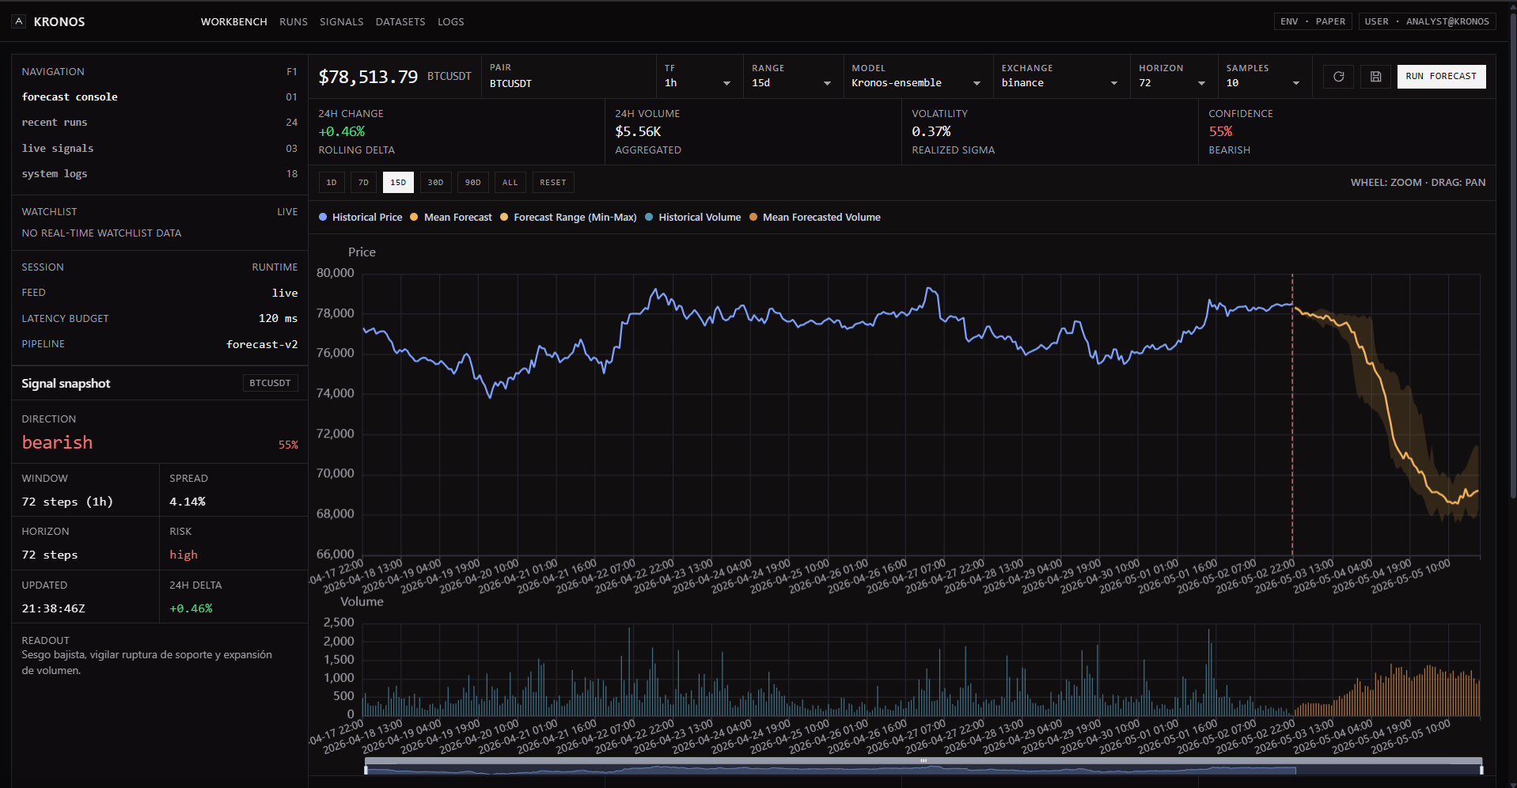The image size is (1517, 788).
Task: Open live signals in navigation
Action: tap(160, 148)
